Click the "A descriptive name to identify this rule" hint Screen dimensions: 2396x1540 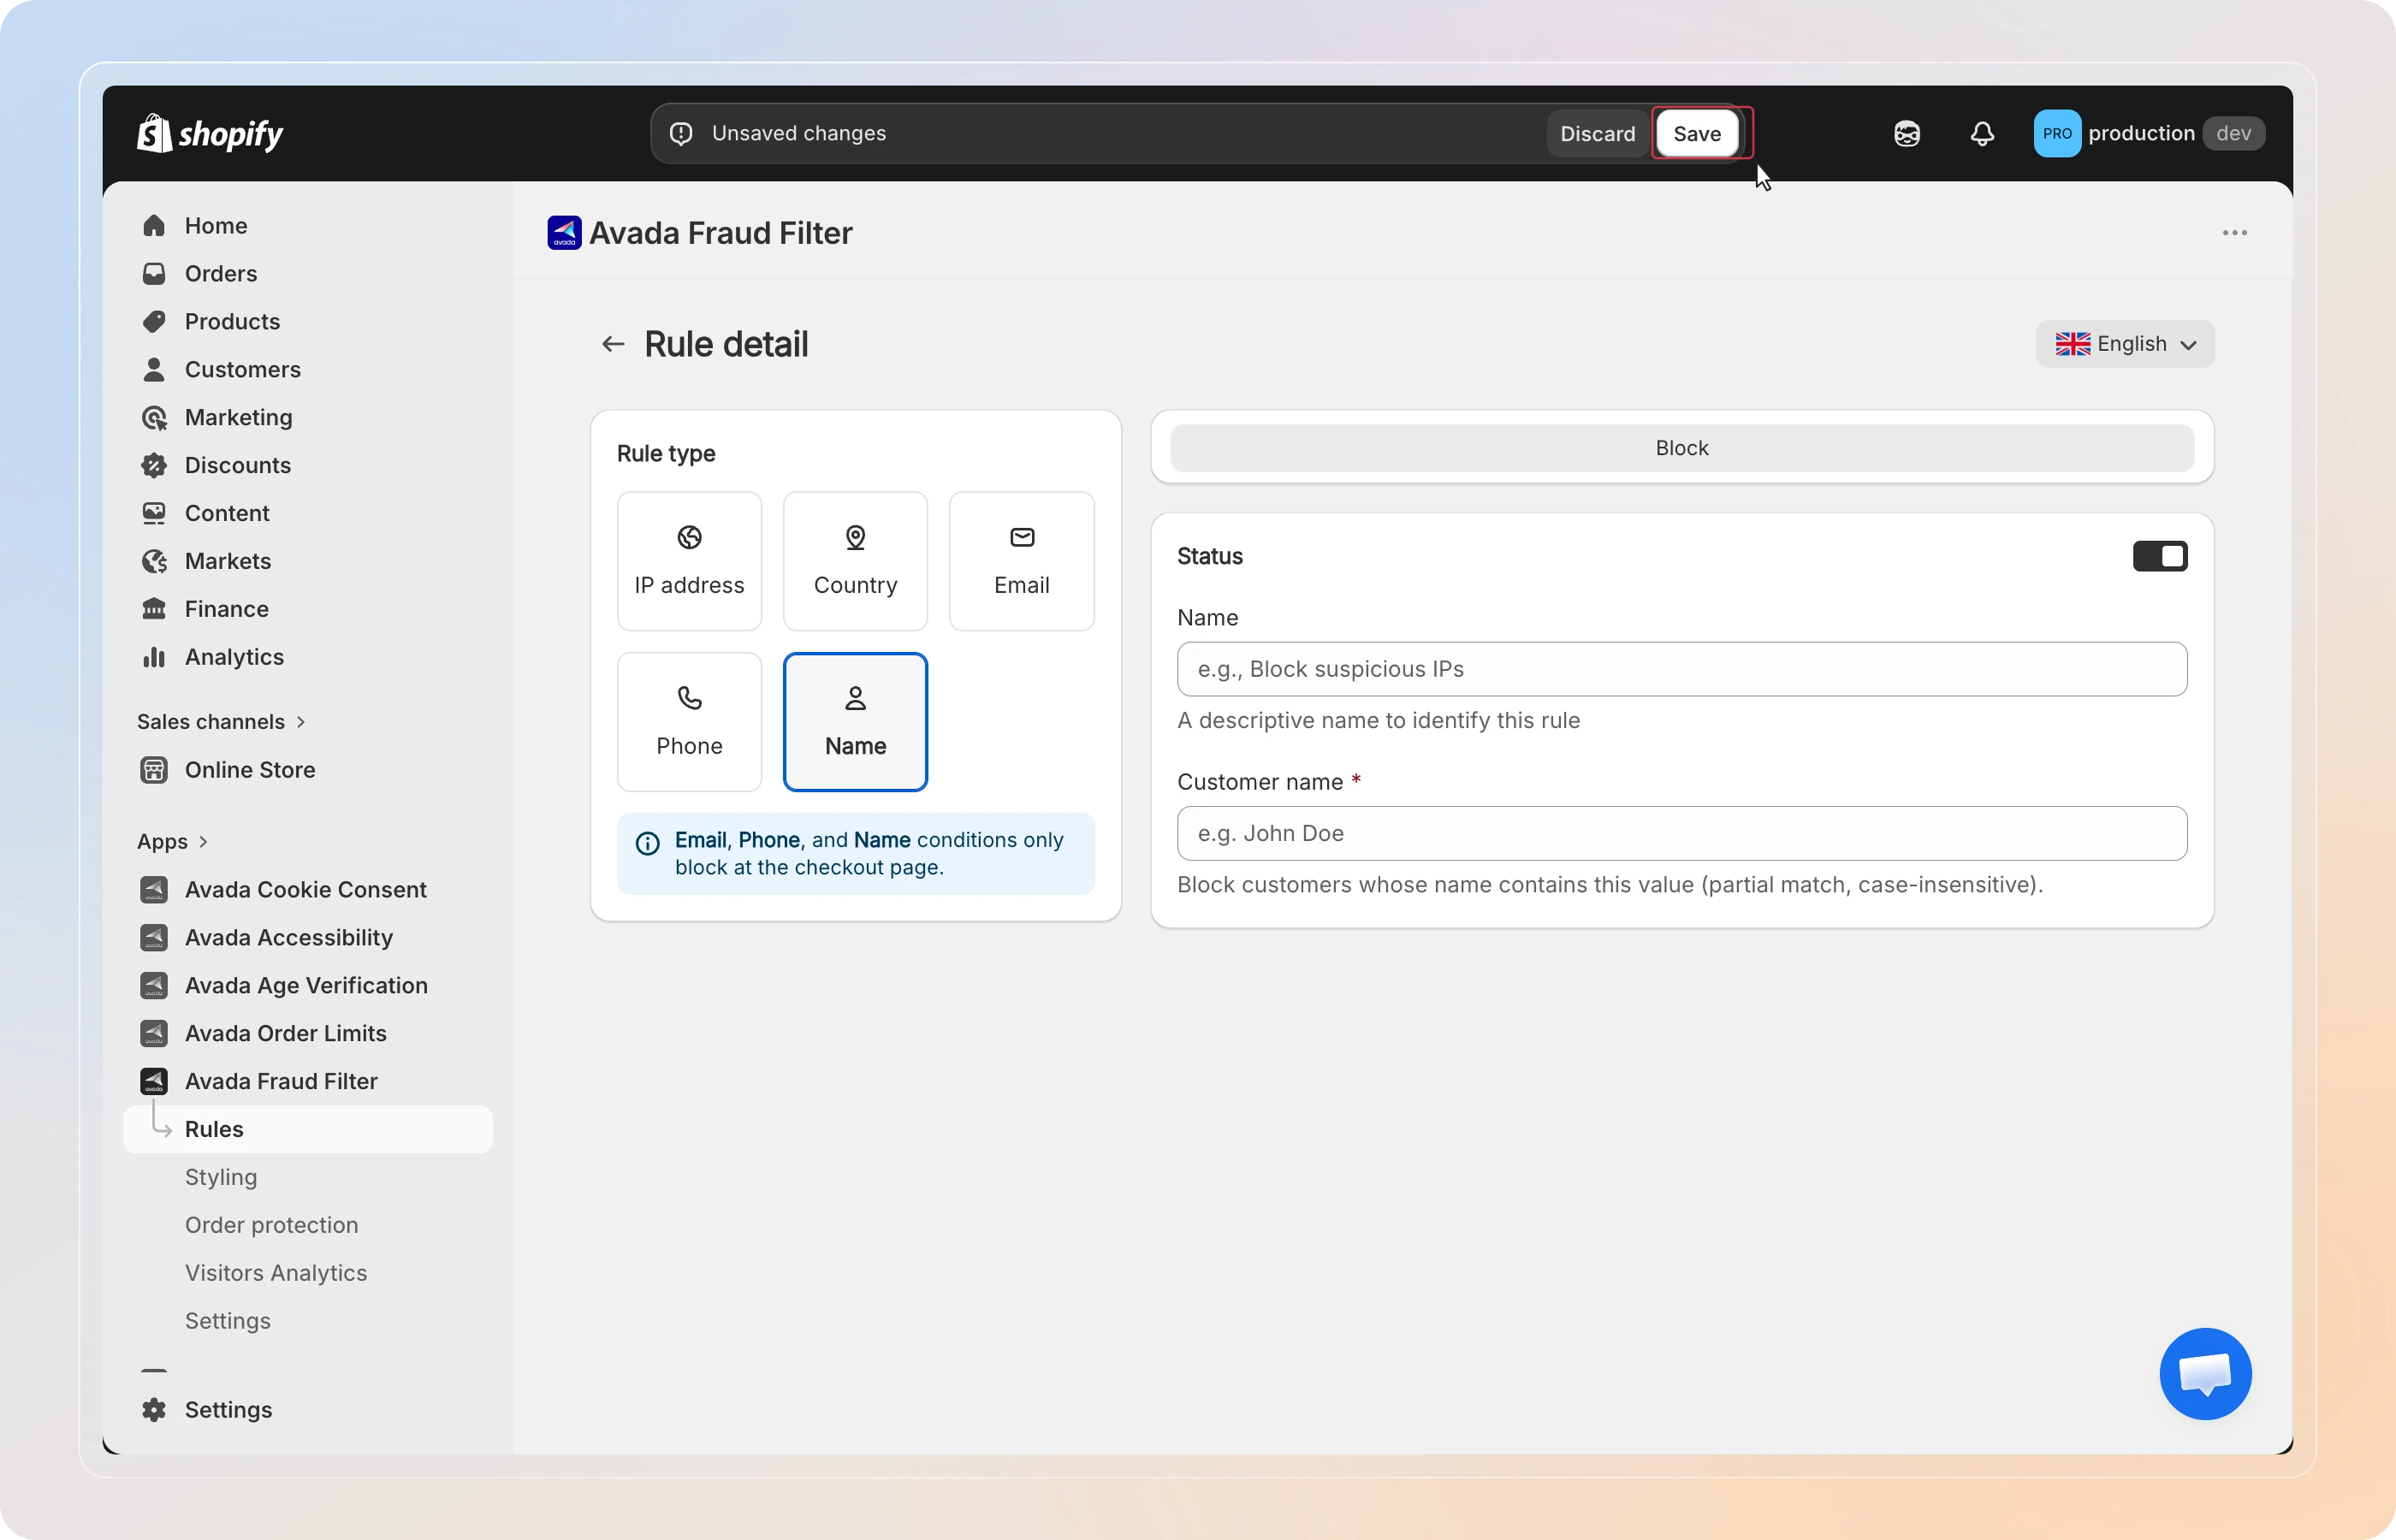(x=1379, y=721)
